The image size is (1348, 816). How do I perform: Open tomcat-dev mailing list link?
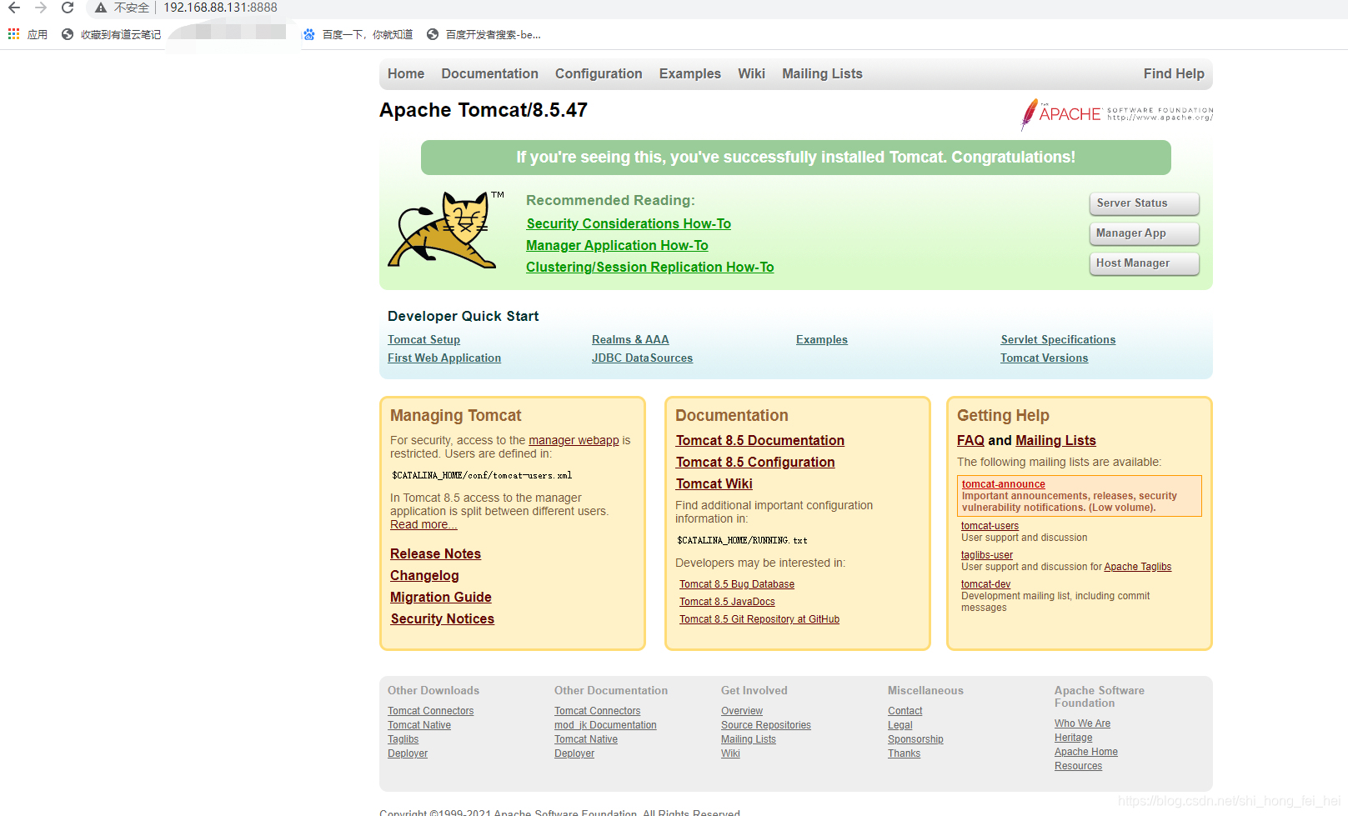pos(985,584)
